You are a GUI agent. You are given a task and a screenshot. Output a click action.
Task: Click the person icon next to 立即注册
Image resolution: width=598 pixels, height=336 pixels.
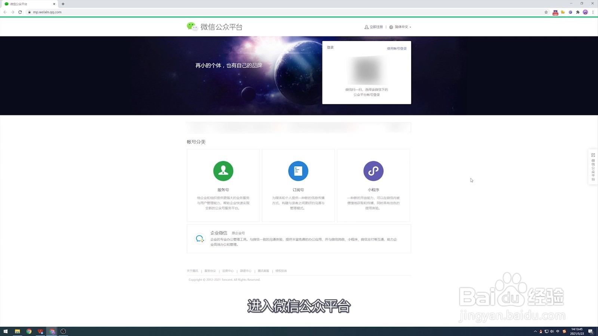[366, 27]
